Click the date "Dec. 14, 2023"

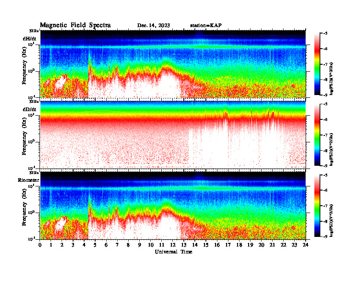coord(154,26)
